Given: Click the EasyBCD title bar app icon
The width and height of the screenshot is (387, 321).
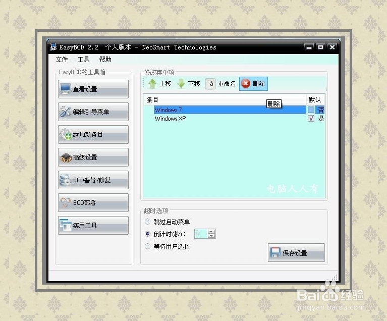Looking at the screenshot, I should [x=53, y=47].
